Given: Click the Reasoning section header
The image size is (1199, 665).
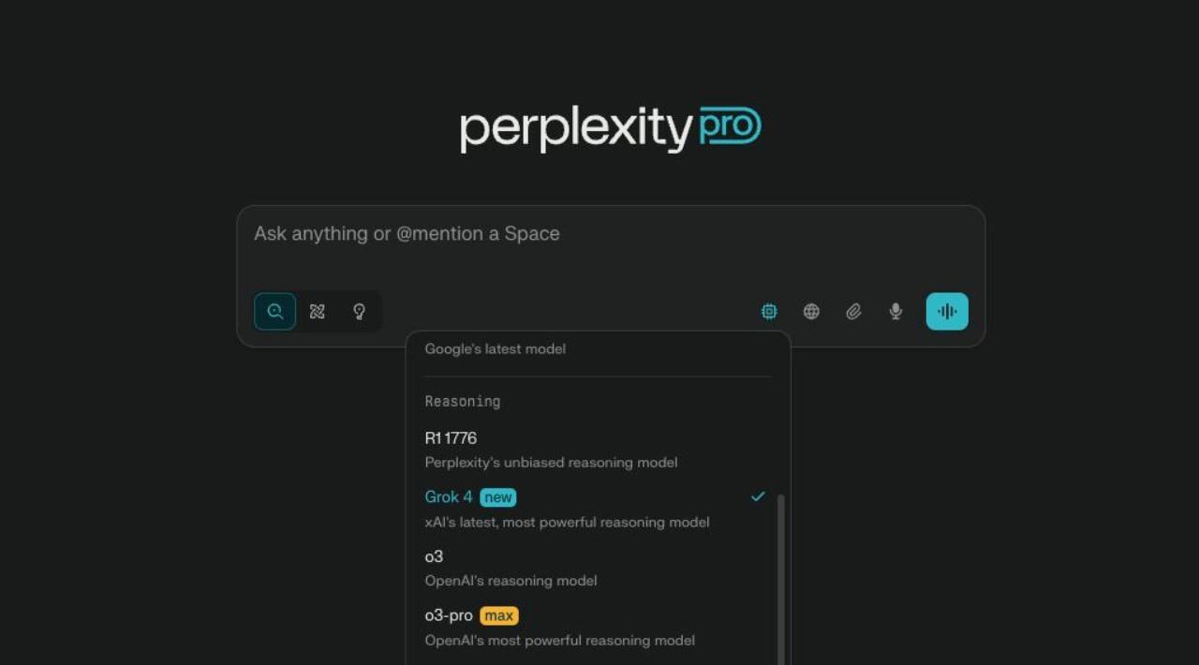Looking at the screenshot, I should (463, 402).
